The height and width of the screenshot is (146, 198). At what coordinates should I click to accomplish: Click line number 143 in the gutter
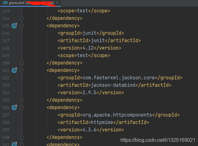click(x=6, y=11)
